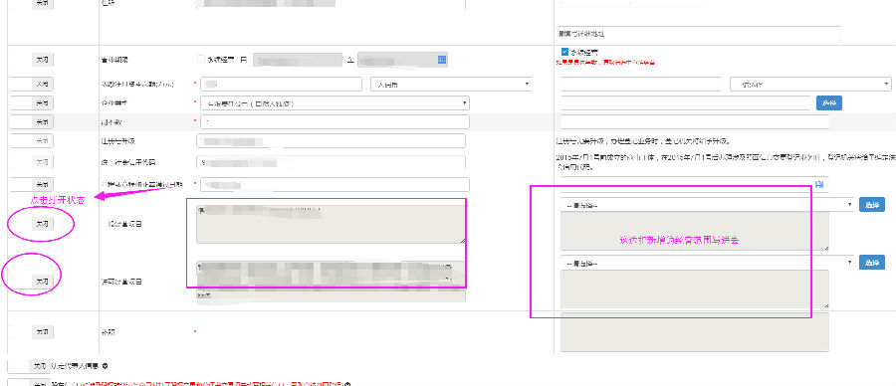Click the 关闭 toggle circled in pink beside the first textarea

42,224
